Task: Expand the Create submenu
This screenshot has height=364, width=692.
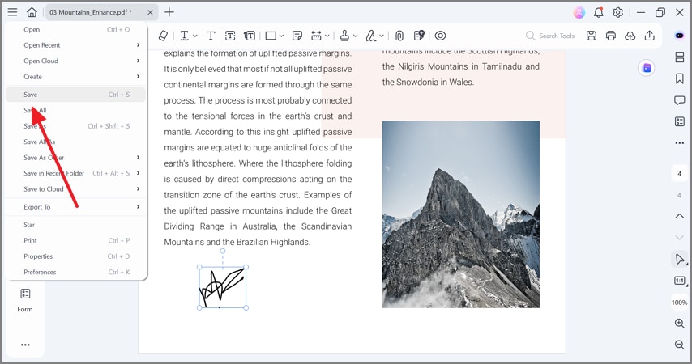Action: (75, 77)
